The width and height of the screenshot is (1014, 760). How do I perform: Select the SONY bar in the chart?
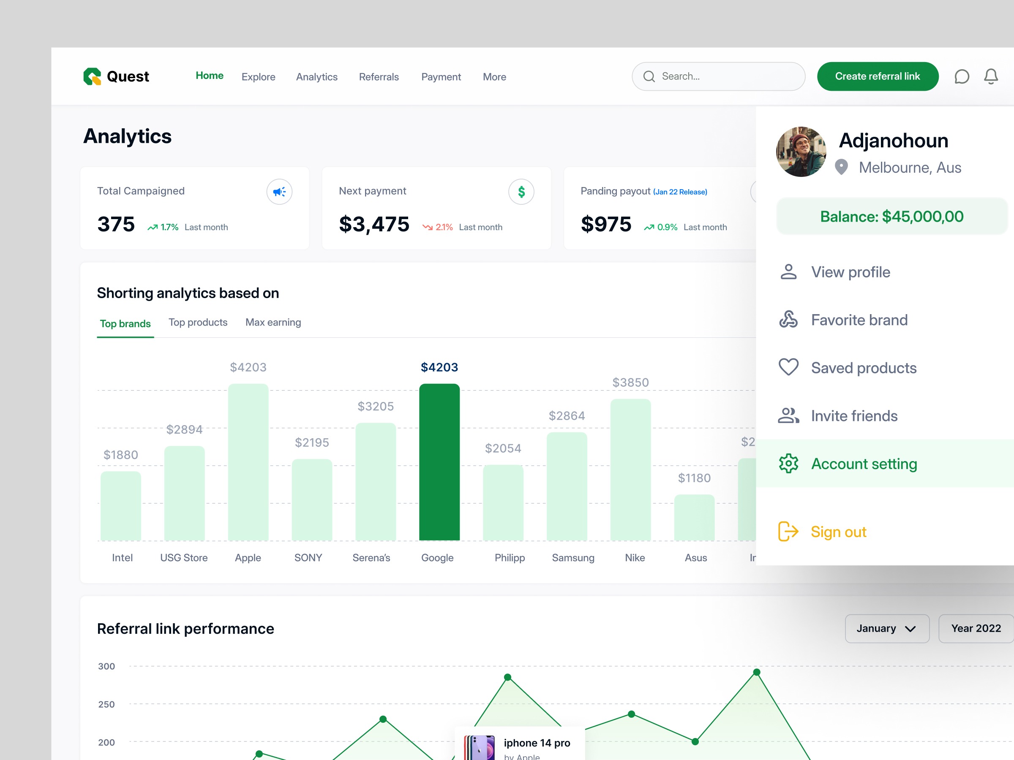click(312, 499)
